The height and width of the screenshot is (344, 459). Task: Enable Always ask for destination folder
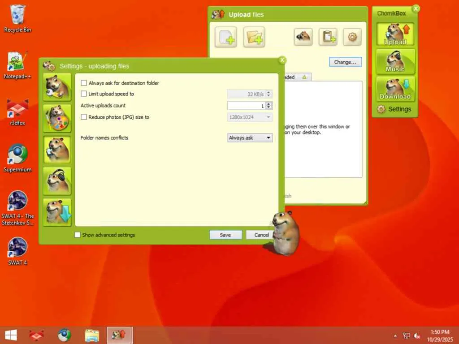tap(84, 83)
